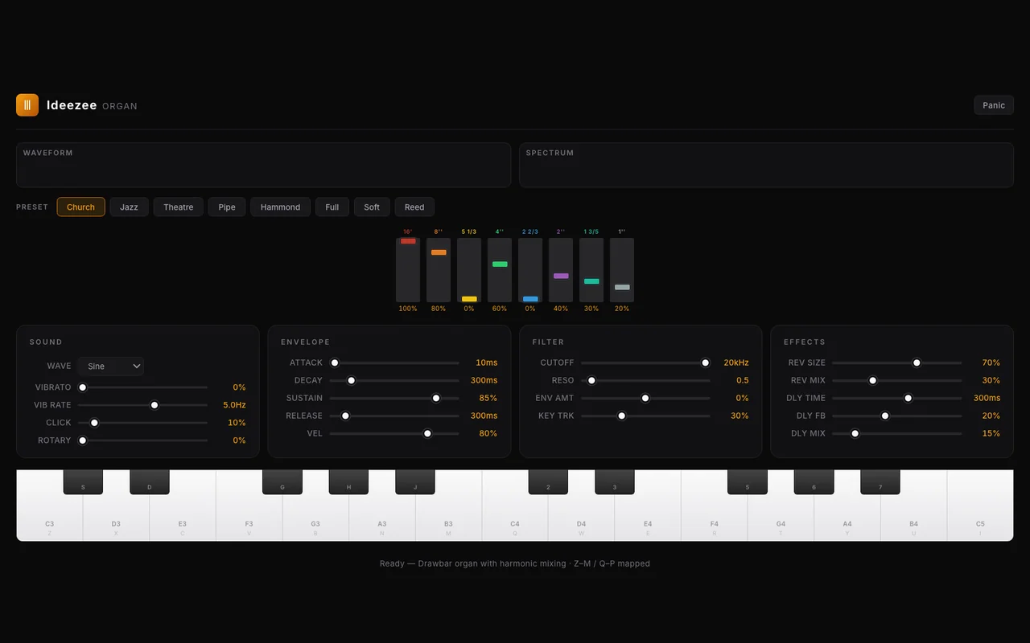This screenshot has width=1030, height=643.
Task: Click the DLY MIX slider knob
Action: click(x=855, y=433)
